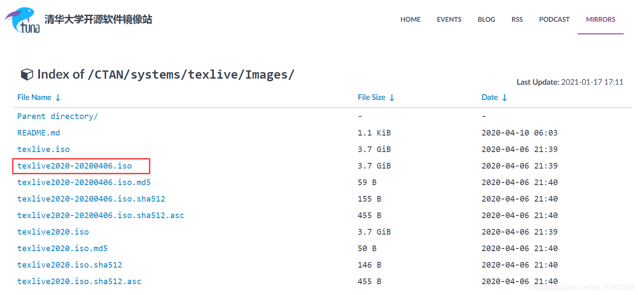
Task: Select the 155 B size cell
Action: pos(370,199)
